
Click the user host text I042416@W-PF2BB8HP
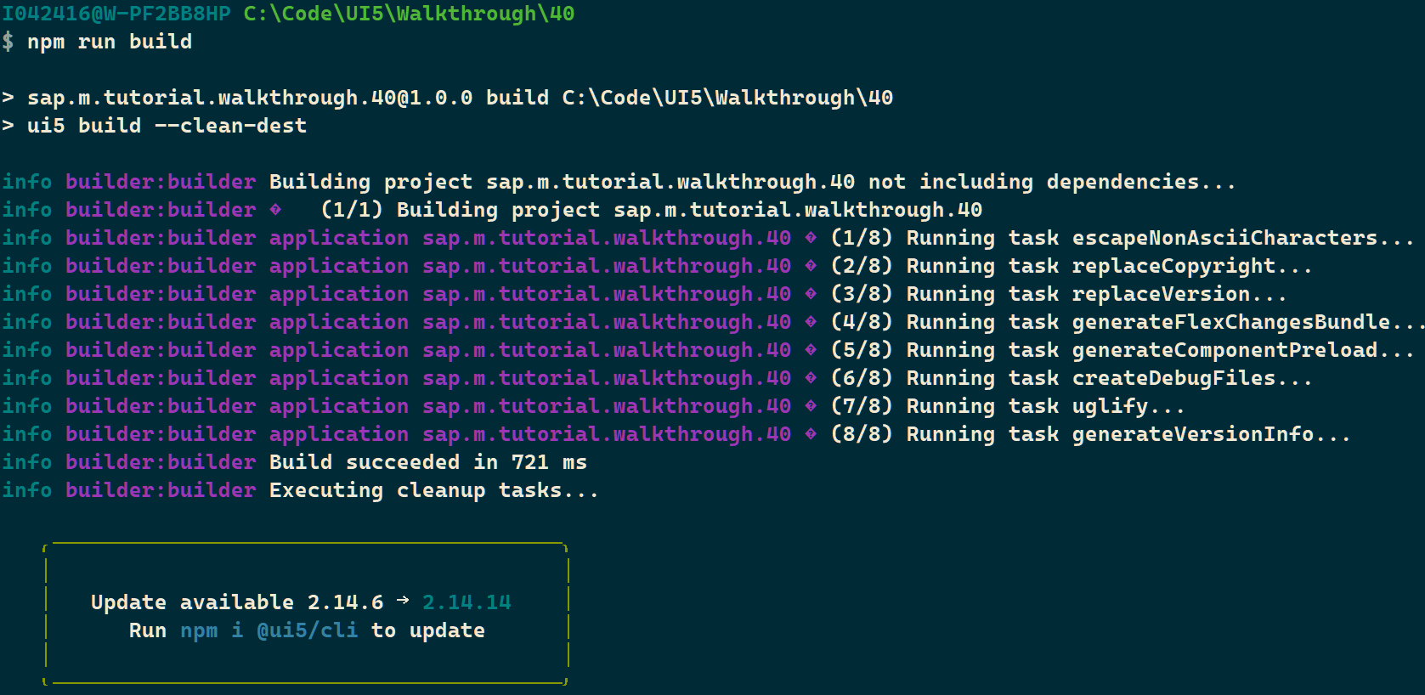[x=116, y=14]
